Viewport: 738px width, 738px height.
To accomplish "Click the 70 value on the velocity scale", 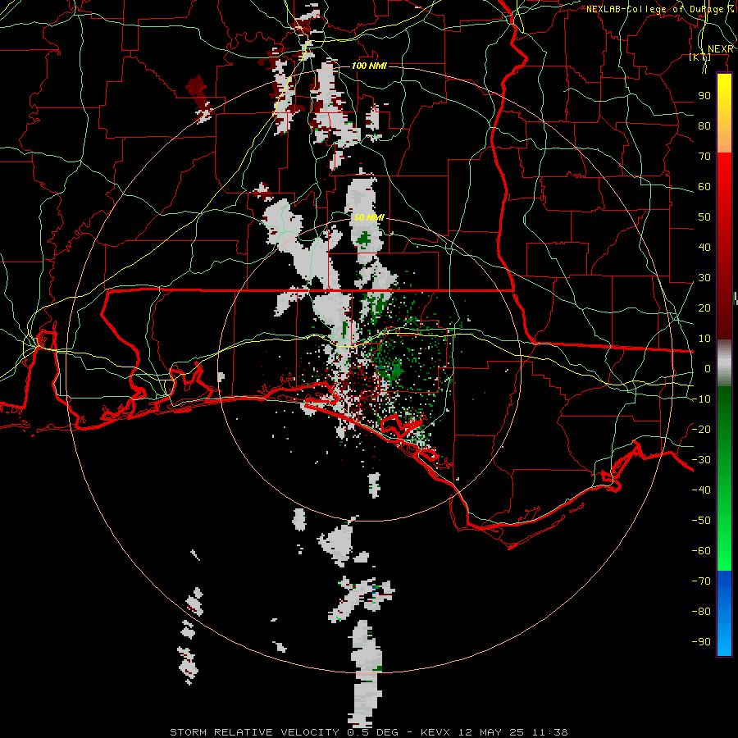I will click(x=704, y=157).
